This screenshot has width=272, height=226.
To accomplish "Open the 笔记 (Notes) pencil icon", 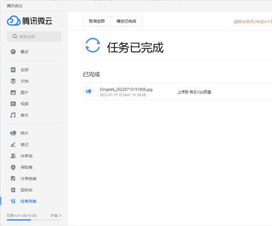I will (13, 144).
